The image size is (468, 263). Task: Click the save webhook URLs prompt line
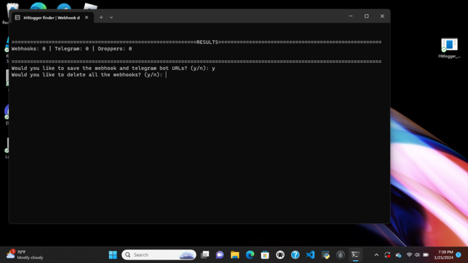coord(113,68)
